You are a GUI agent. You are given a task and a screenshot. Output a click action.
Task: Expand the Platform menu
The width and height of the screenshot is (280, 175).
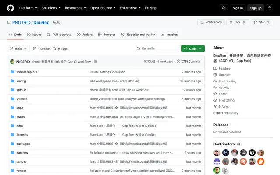(x=28, y=8)
